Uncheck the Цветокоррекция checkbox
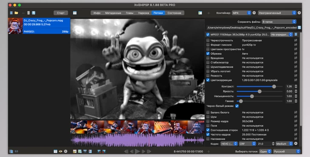 point(208,80)
